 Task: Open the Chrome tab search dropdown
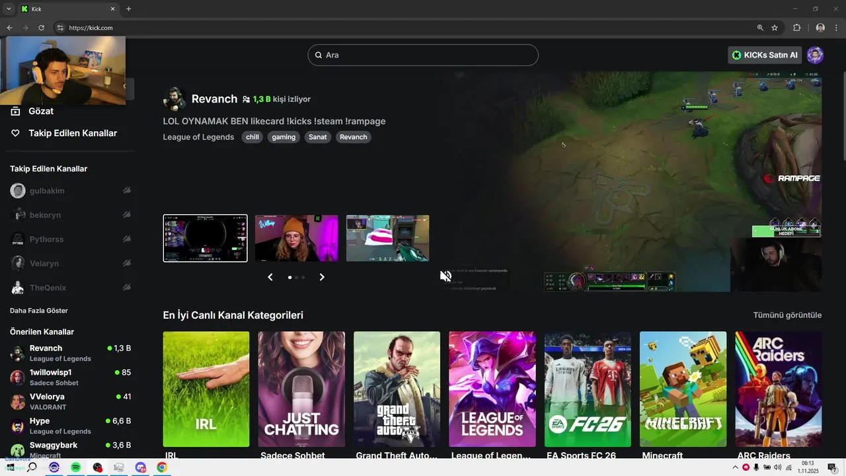(9, 9)
